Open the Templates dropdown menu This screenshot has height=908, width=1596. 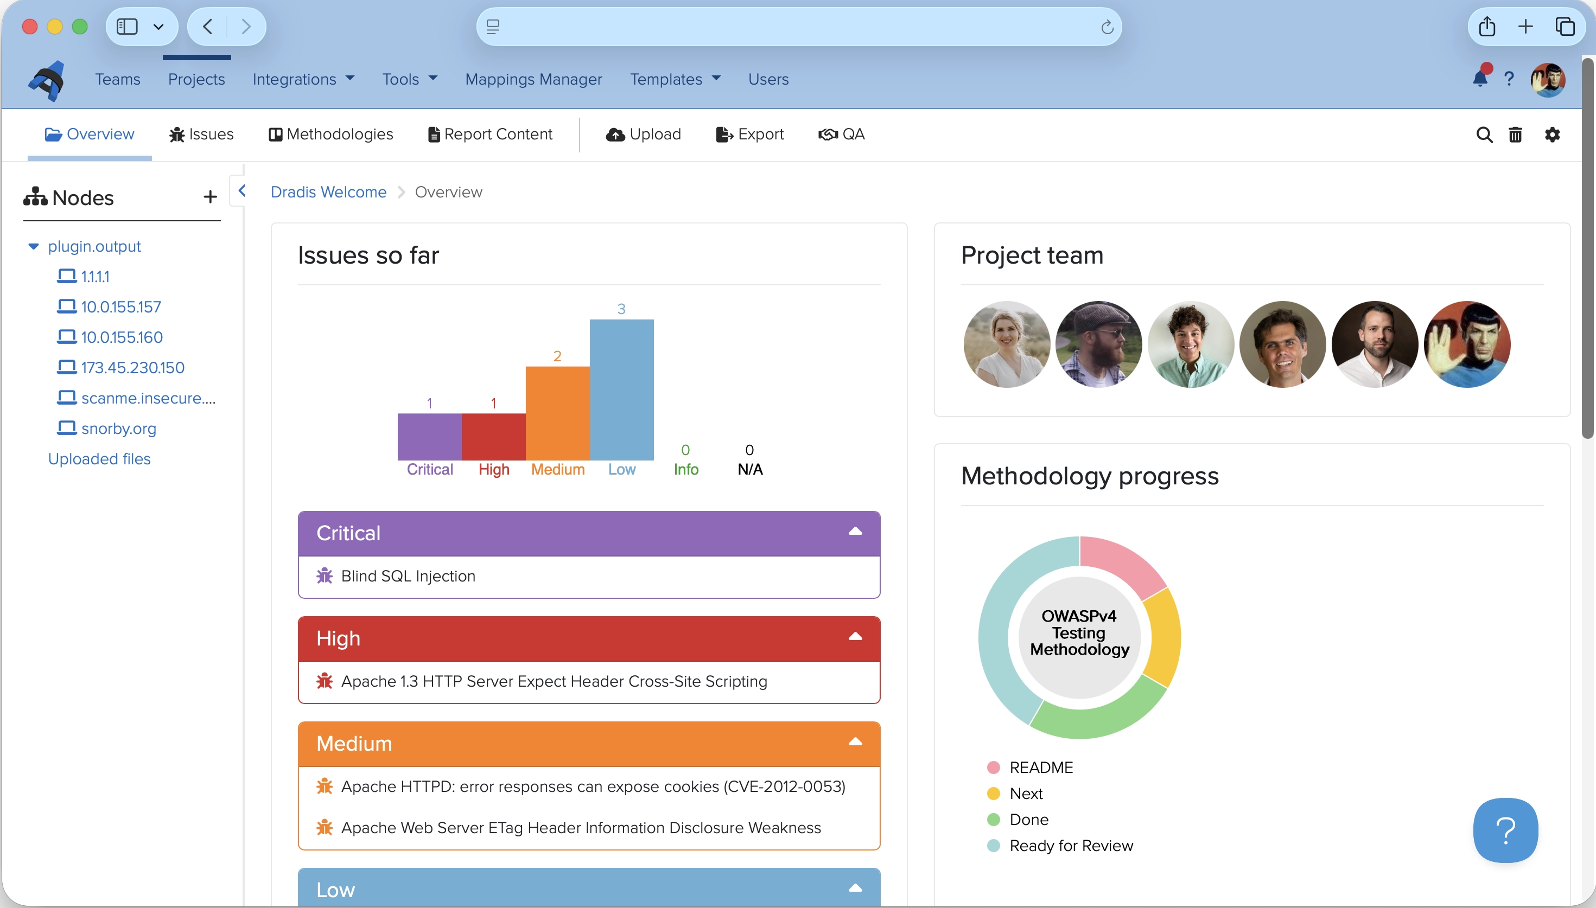675,79
